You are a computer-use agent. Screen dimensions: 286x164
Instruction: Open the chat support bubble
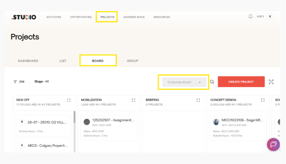[x=273, y=144]
